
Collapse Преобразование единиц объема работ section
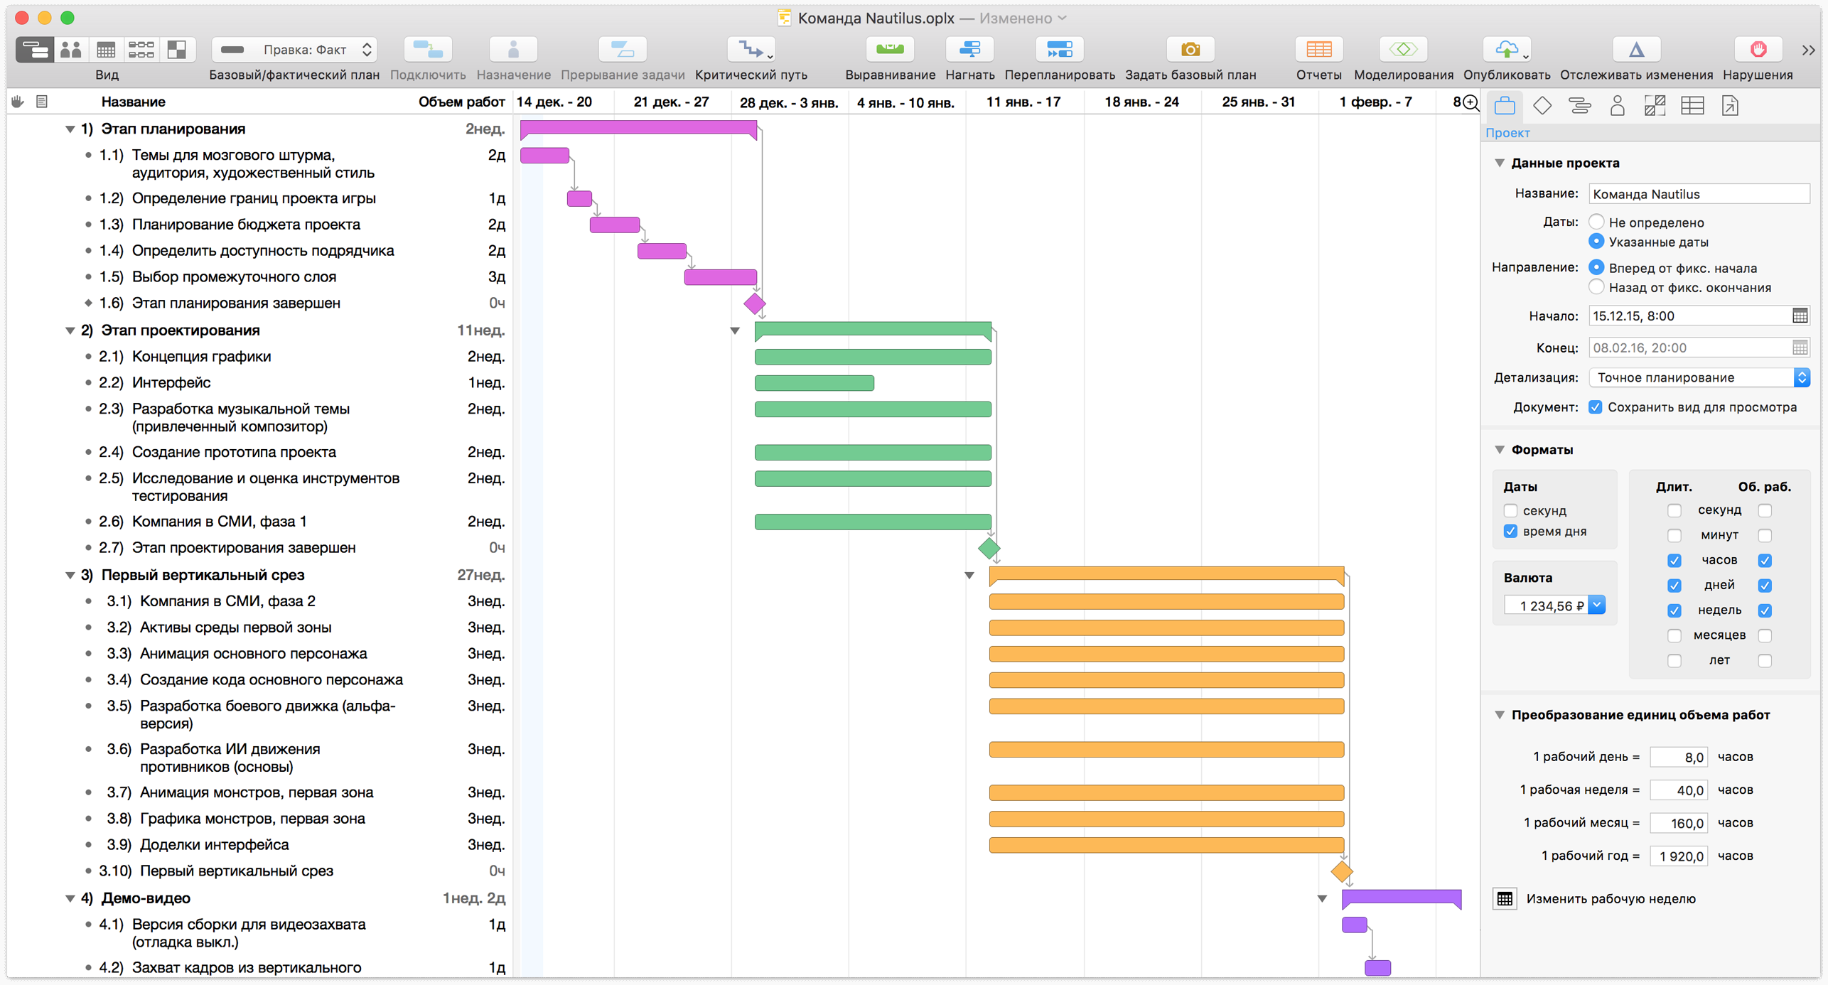pyautogui.click(x=1500, y=716)
